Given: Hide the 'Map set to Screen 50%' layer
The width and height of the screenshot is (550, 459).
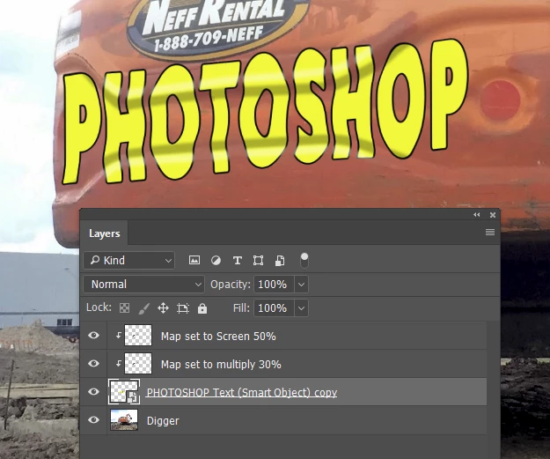Looking at the screenshot, I should 93,336.
